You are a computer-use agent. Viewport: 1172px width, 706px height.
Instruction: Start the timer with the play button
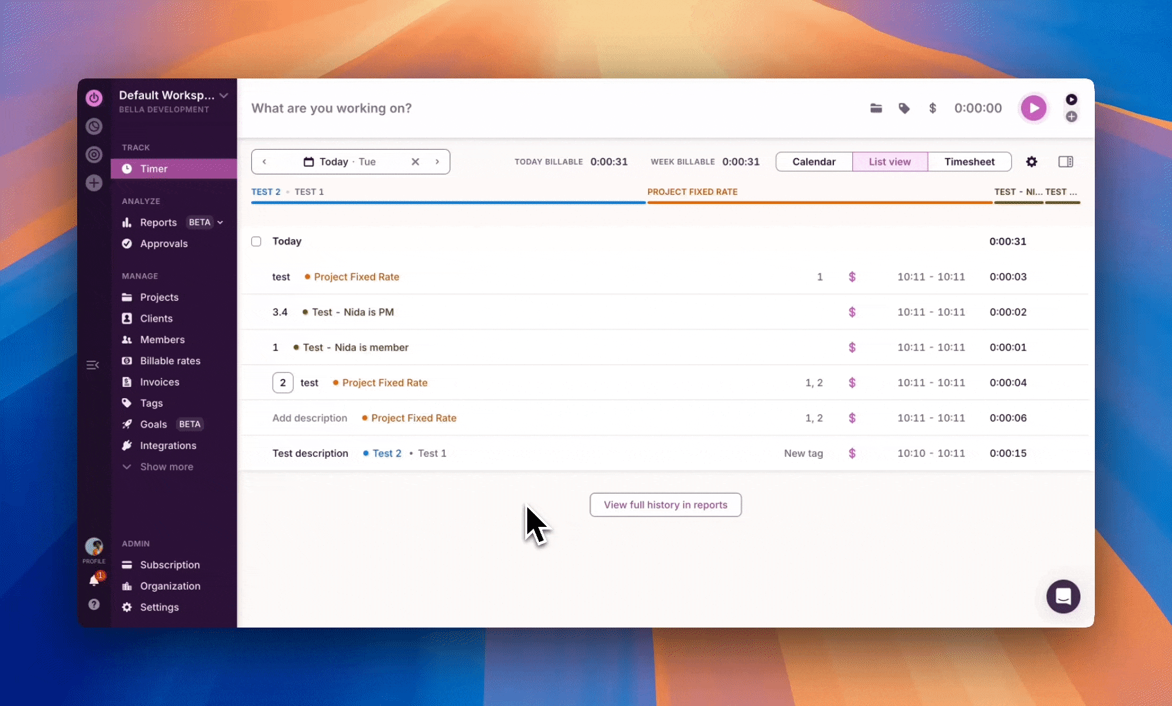pyautogui.click(x=1033, y=108)
